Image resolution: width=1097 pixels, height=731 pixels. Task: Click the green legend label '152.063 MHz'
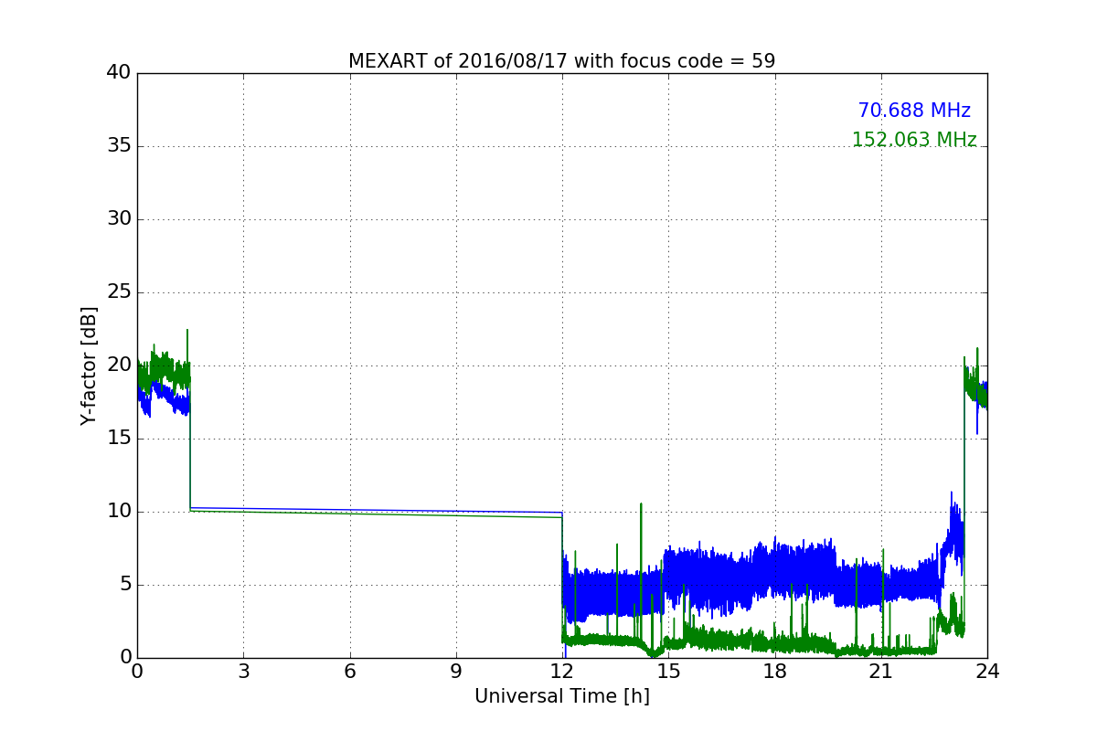(x=914, y=140)
